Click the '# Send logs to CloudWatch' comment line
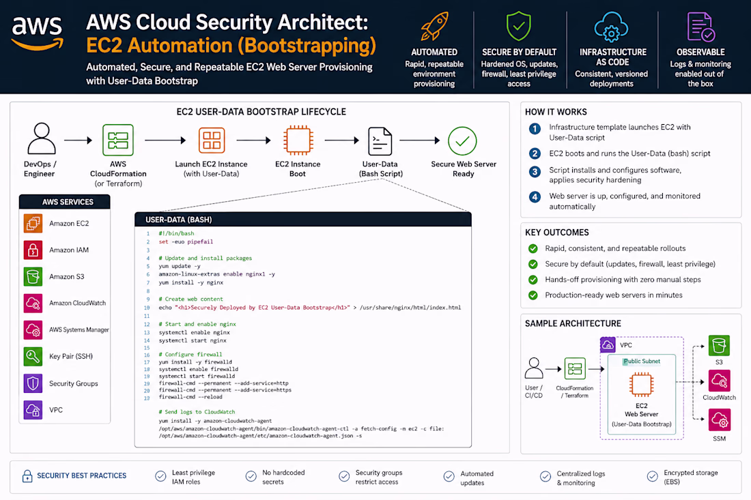The height and width of the screenshot is (500, 751). click(197, 411)
